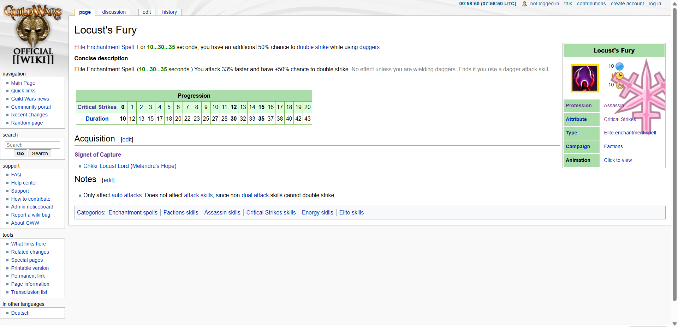Viewport: 678px width, 327px height.
Task: Edit the Notes section
Action: pos(108,180)
